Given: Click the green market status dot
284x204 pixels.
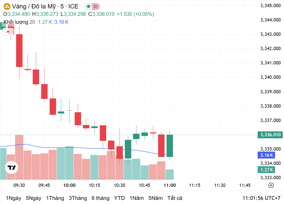Looking at the screenshot, I should click(x=89, y=7).
